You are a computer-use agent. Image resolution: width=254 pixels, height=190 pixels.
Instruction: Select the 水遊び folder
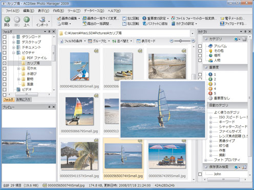[32, 74]
